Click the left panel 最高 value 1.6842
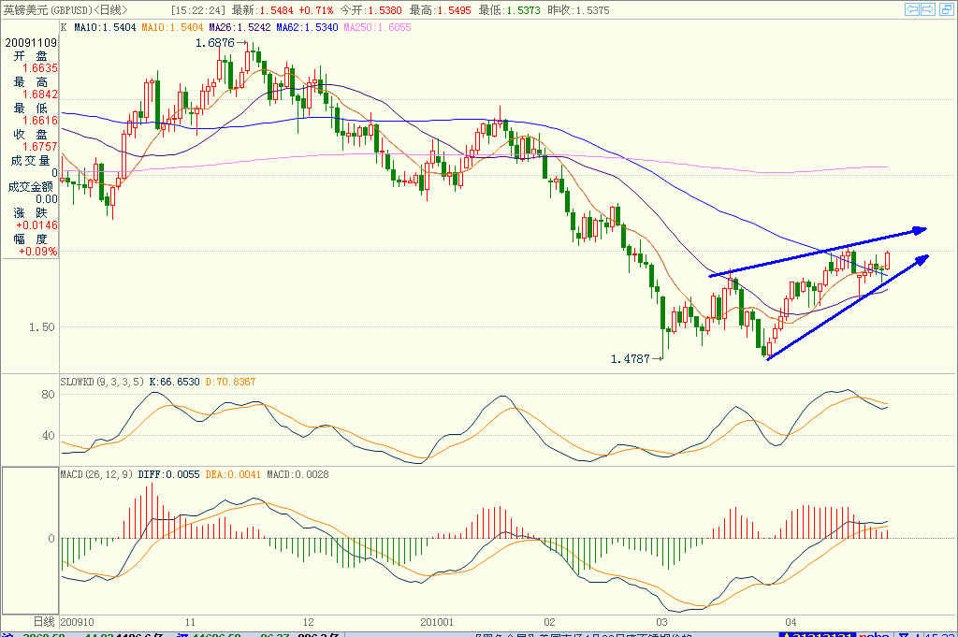Image resolution: width=958 pixels, height=637 pixels. click(39, 94)
